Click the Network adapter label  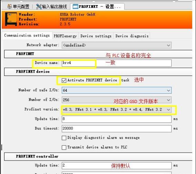(43, 45)
